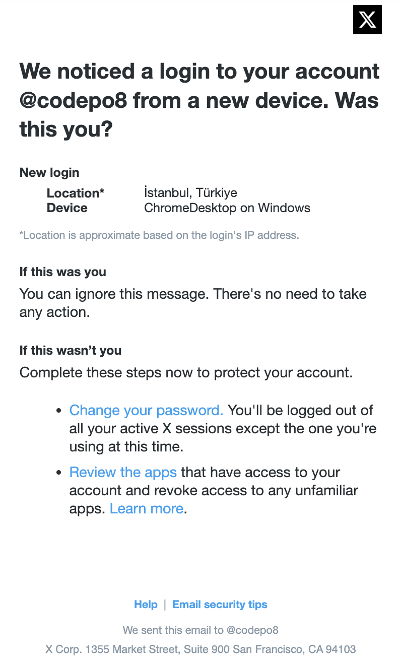400x656 pixels.
Task: Click the X logo icon
Action: [x=367, y=20]
